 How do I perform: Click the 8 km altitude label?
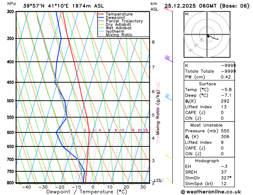click(x=153, y=42)
